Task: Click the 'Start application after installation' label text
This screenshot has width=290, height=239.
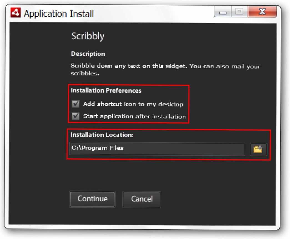Action: (x=134, y=116)
